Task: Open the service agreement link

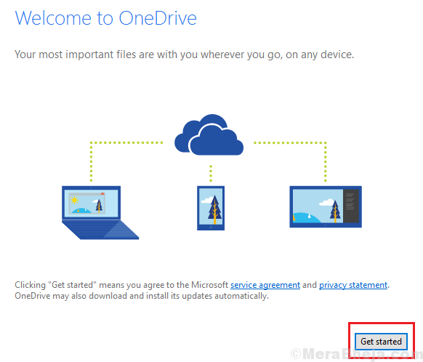Action: click(265, 285)
